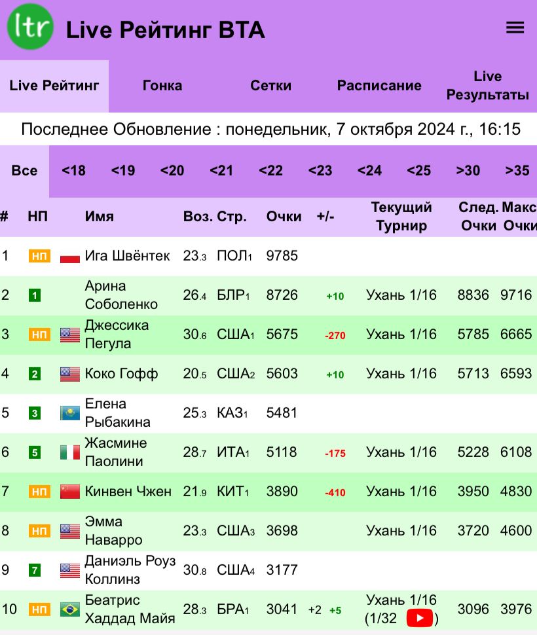Open player link Ига Швёнтек
This screenshot has width=537, height=635.
click(x=128, y=256)
